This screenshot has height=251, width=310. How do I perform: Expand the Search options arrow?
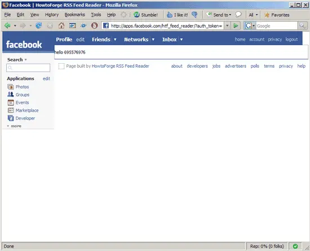coord(25,60)
